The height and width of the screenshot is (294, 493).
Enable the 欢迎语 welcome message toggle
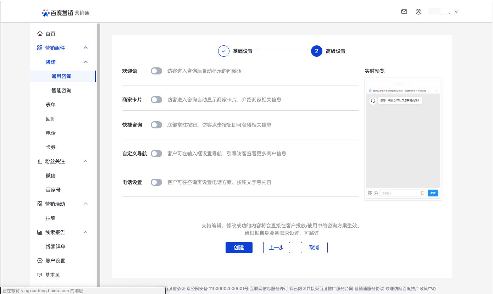coord(156,71)
